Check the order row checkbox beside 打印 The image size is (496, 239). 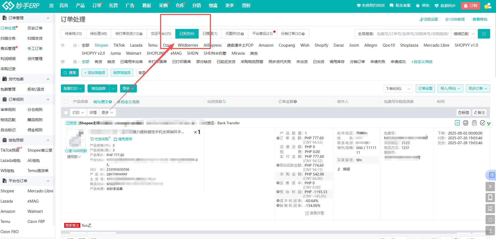[x=66, y=113]
